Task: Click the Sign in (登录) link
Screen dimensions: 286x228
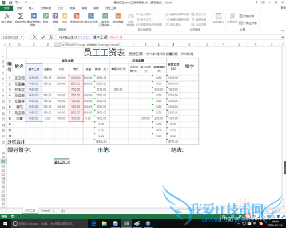Action: [x=283, y=7]
